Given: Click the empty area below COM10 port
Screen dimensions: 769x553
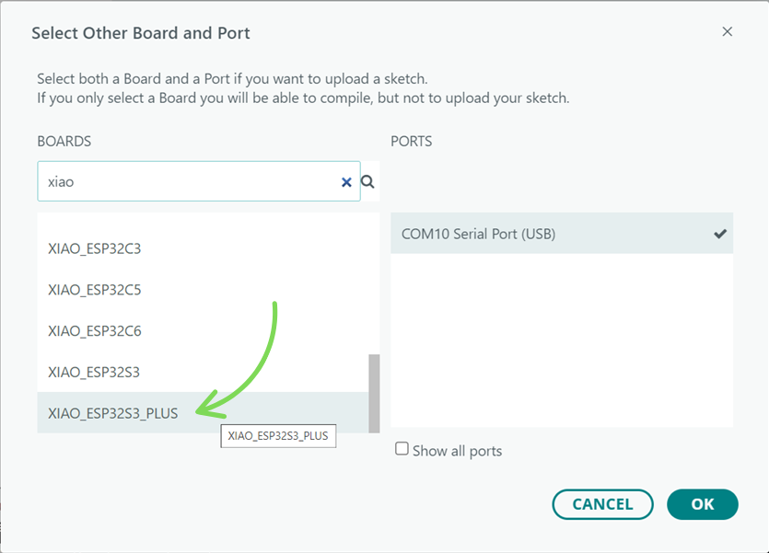Looking at the screenshot, I should click(x=562, y=340).
